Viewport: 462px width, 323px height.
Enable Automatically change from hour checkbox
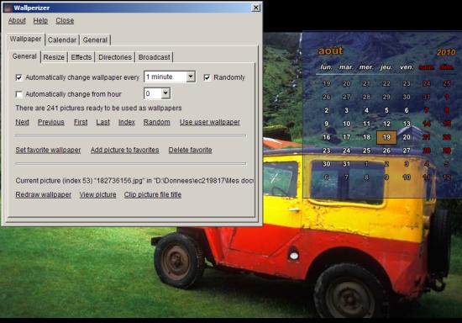(18, 94)
